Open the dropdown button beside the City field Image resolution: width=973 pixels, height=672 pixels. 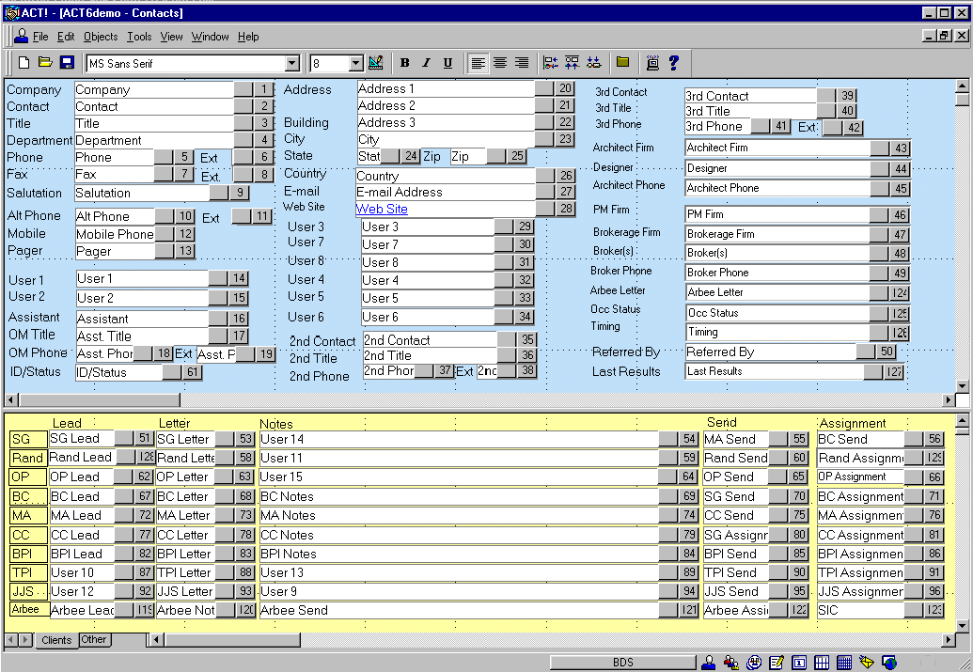(x=544, y=139)
